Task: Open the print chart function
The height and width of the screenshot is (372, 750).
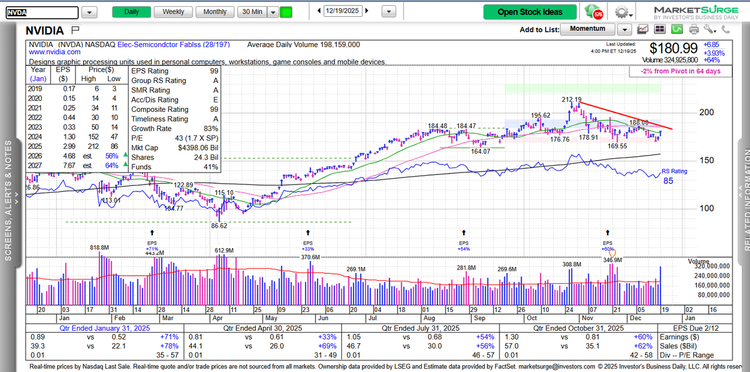Action: pyautogui.click(x=693, y=29)
